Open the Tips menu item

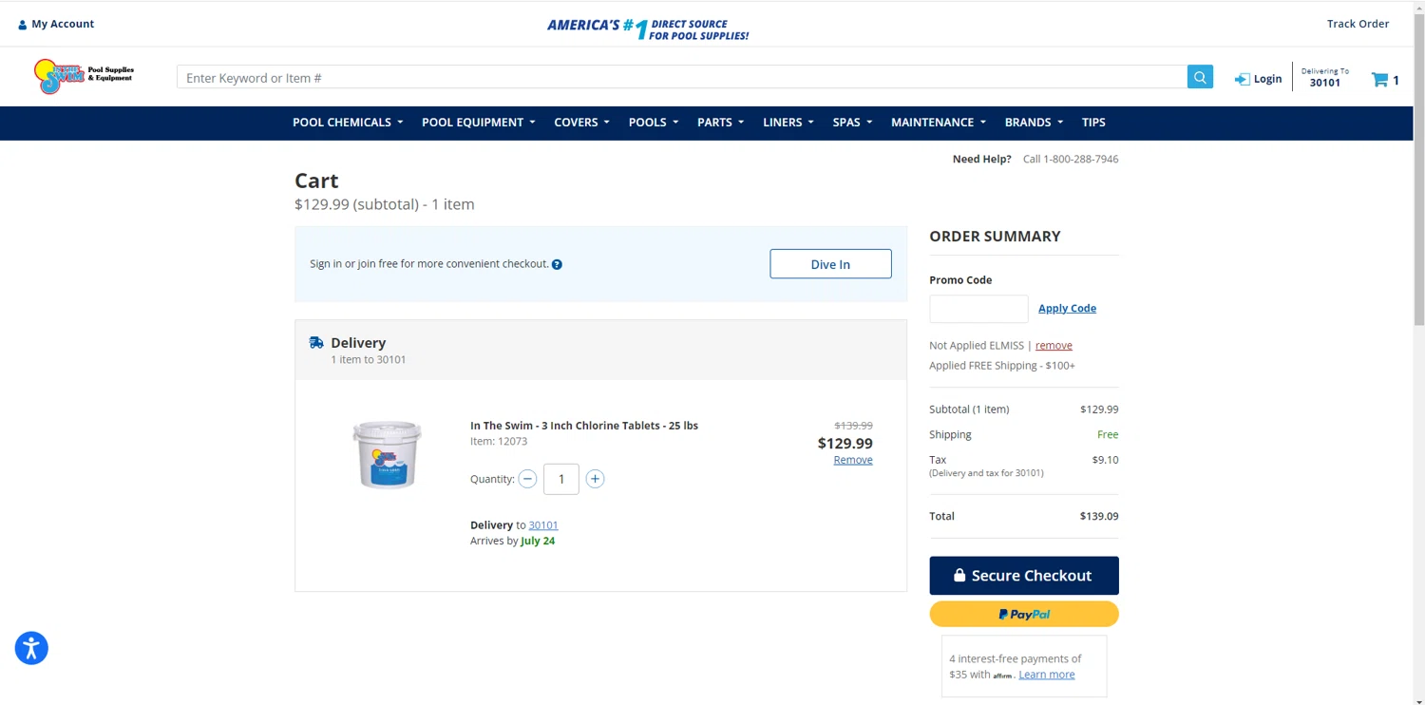click(x=1093, y=123)
